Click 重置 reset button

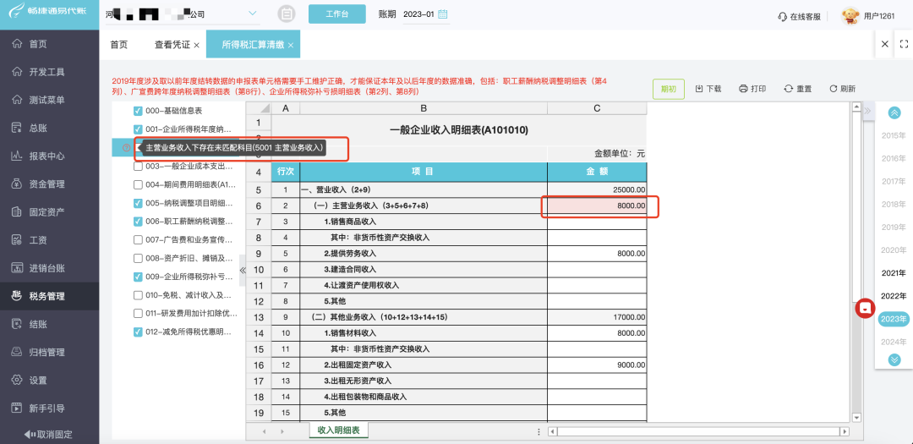pos(798,89)
